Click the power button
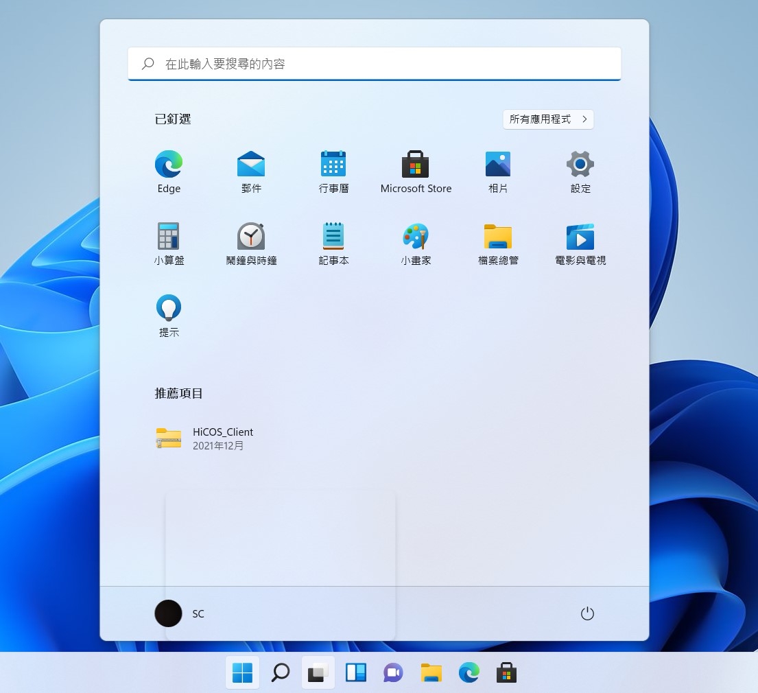The height and width of the screenshot is (693, 758). (x=587, y=613)
